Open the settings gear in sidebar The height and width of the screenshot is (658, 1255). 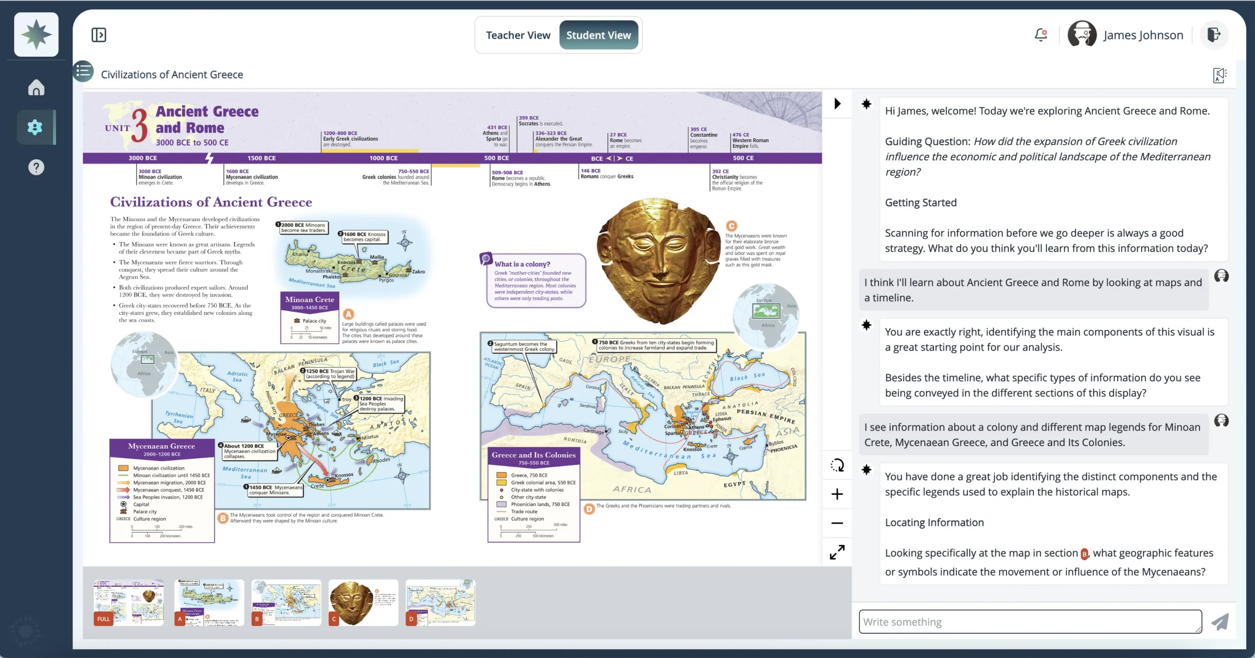pos(35,127)
